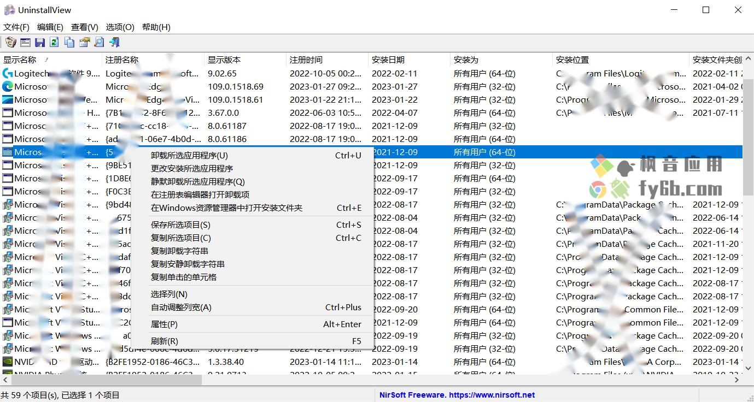Click the version cell 109.0.1518.69

[236, 86]
